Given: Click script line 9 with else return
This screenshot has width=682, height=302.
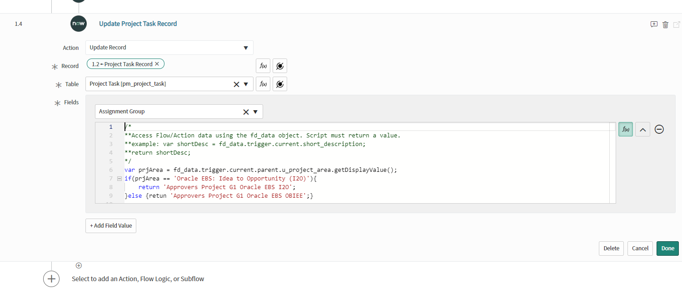Looking at the screenshot, I should point(219,196).
